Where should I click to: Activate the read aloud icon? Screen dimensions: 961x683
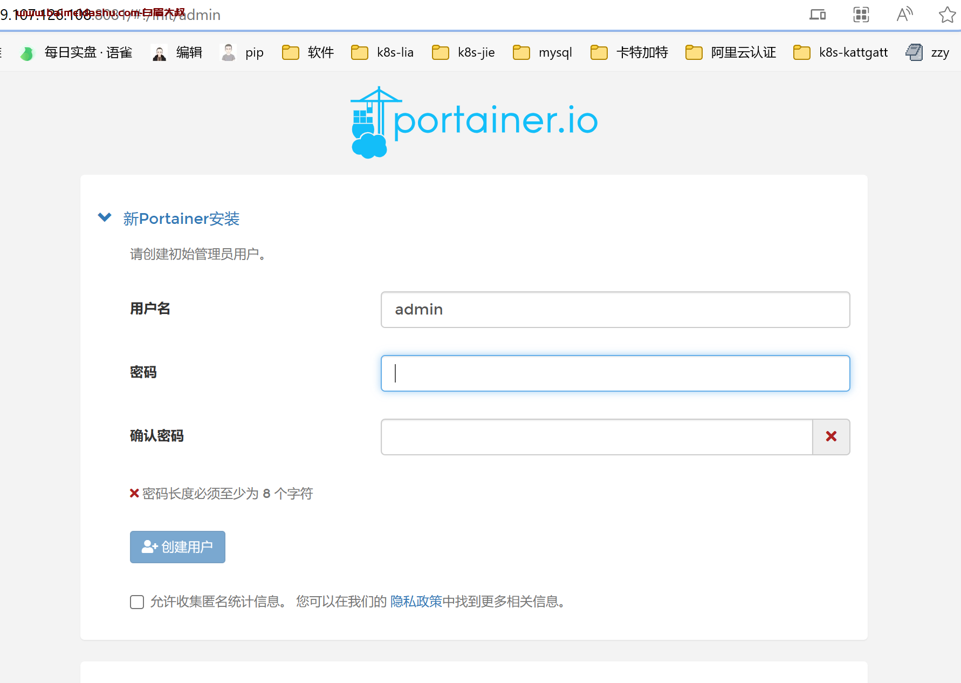coord(904,15)
